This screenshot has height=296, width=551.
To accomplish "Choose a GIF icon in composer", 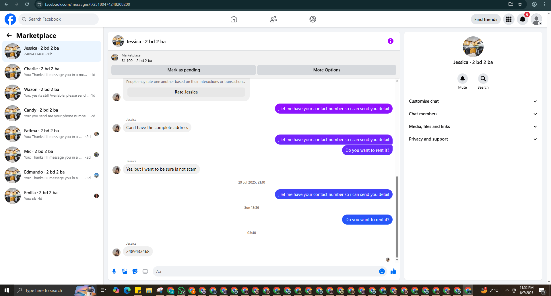I will (x=145, y=271).
